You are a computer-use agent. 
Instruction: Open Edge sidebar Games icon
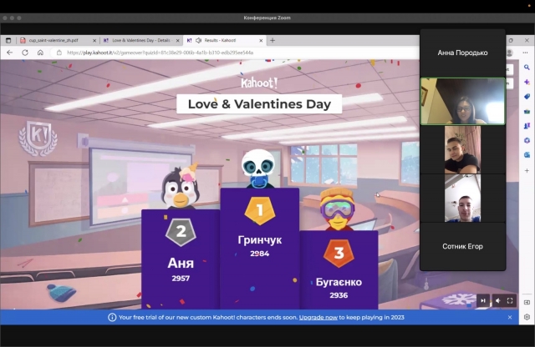[x=527, y=126]
